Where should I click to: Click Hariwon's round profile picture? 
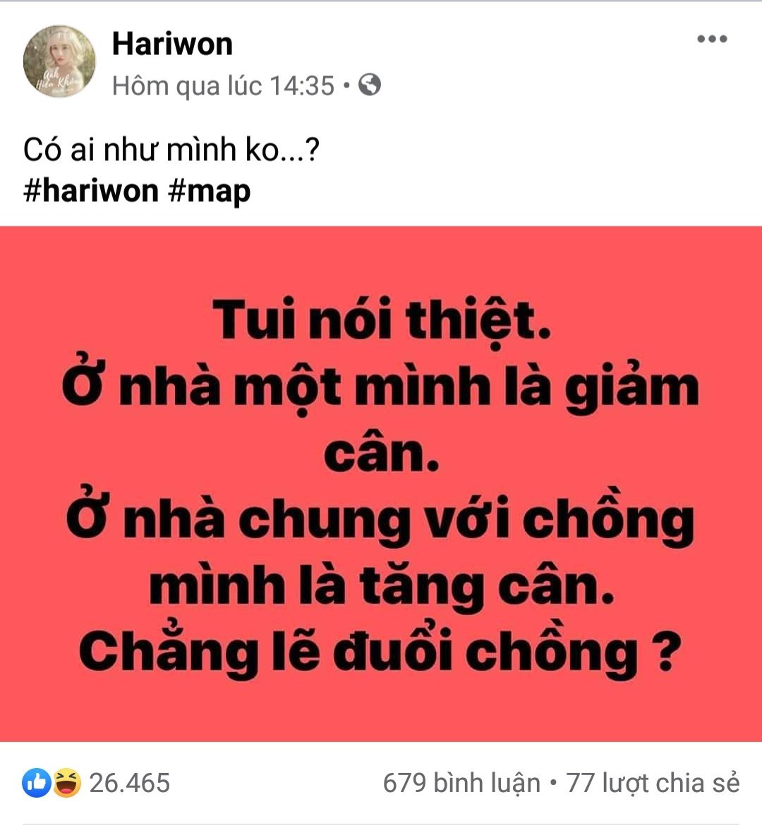59,61
